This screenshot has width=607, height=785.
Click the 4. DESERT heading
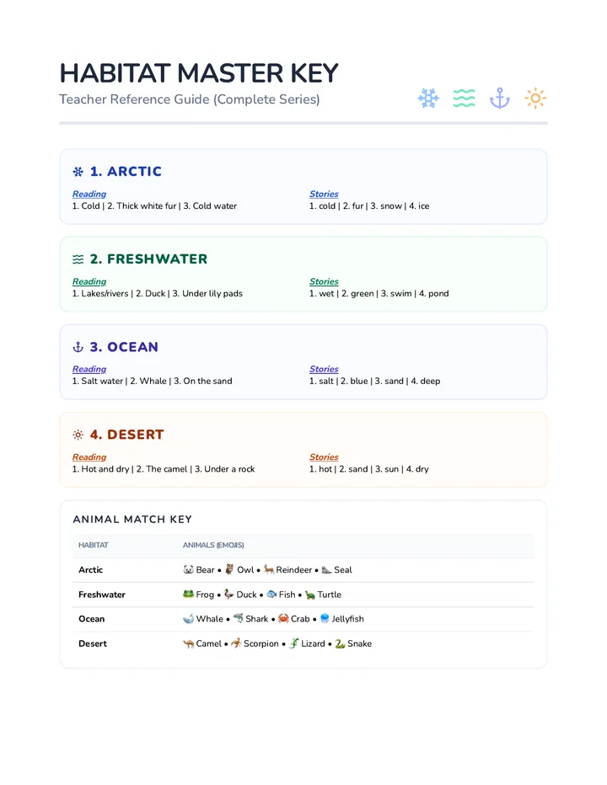(x=126, y=435)
